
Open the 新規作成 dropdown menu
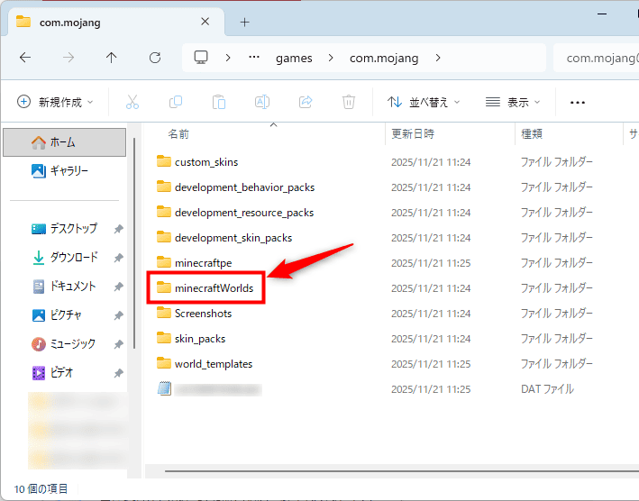click(x=56, y=102)
